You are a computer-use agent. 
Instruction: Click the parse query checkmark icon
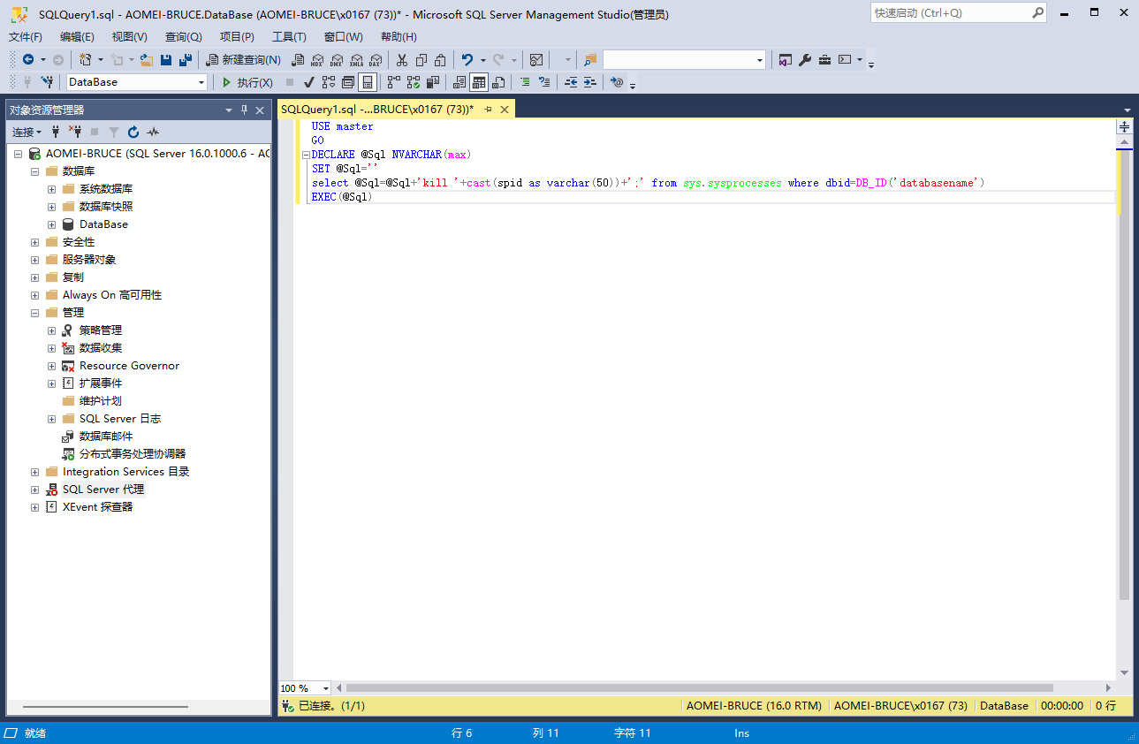click(x=309, y=82)
